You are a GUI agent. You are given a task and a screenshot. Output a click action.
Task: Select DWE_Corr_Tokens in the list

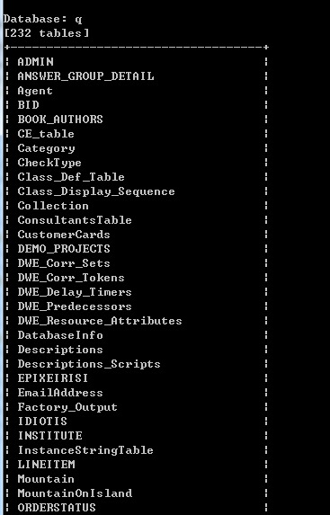click(71, 278)
